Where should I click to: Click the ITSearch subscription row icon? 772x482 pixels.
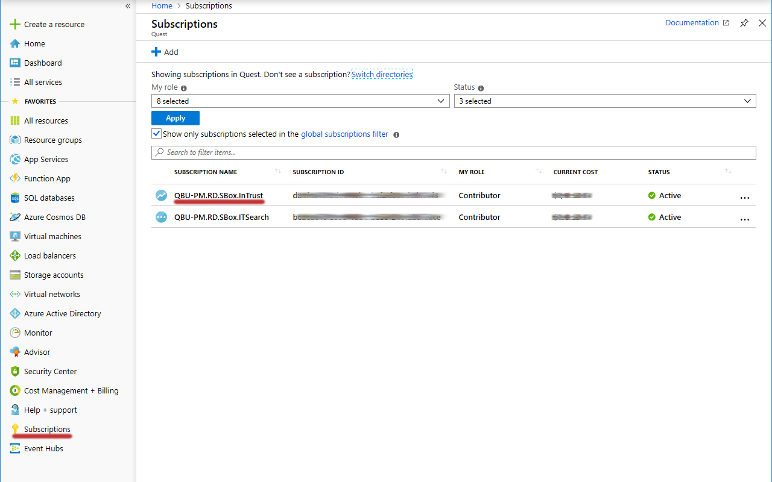coord(161,217)
